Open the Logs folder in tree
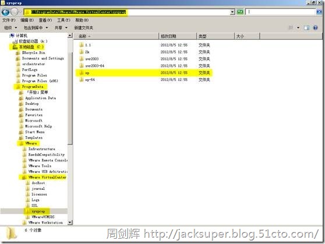 pyautogui.click(x=36, y=200)
